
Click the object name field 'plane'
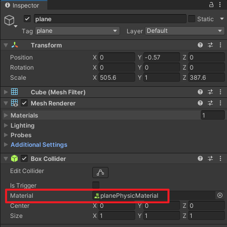pyautogui.click(x=110, y=19)
